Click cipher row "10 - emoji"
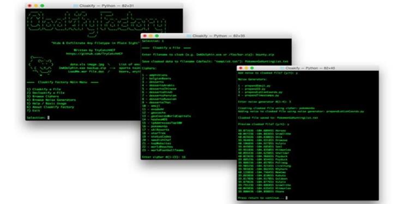The image size is (409, 204). pos(151,106)
